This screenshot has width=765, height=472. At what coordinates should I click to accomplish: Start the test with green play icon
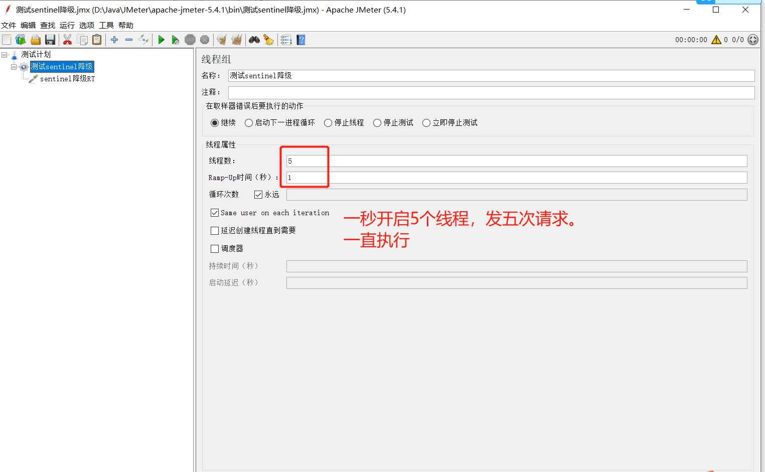click(161, 40)
